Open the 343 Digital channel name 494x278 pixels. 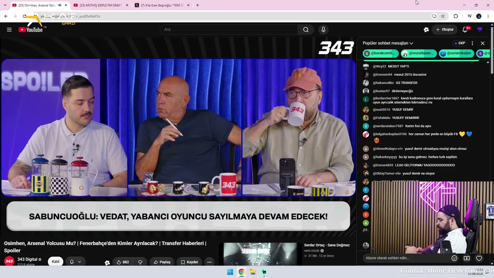(27, 259)
